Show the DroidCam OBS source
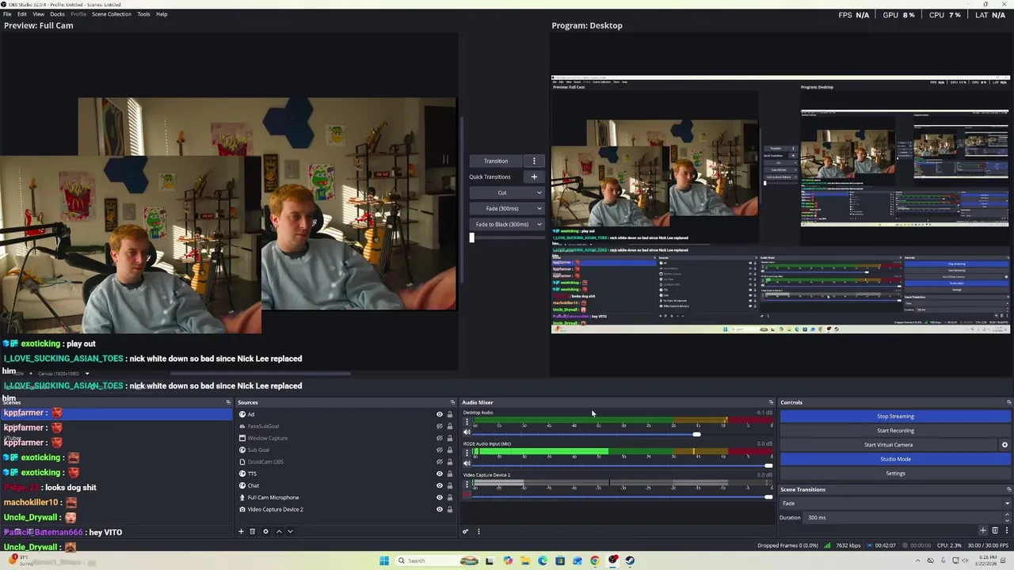This screenshot has height=570, width=1014. coord(440,462)
